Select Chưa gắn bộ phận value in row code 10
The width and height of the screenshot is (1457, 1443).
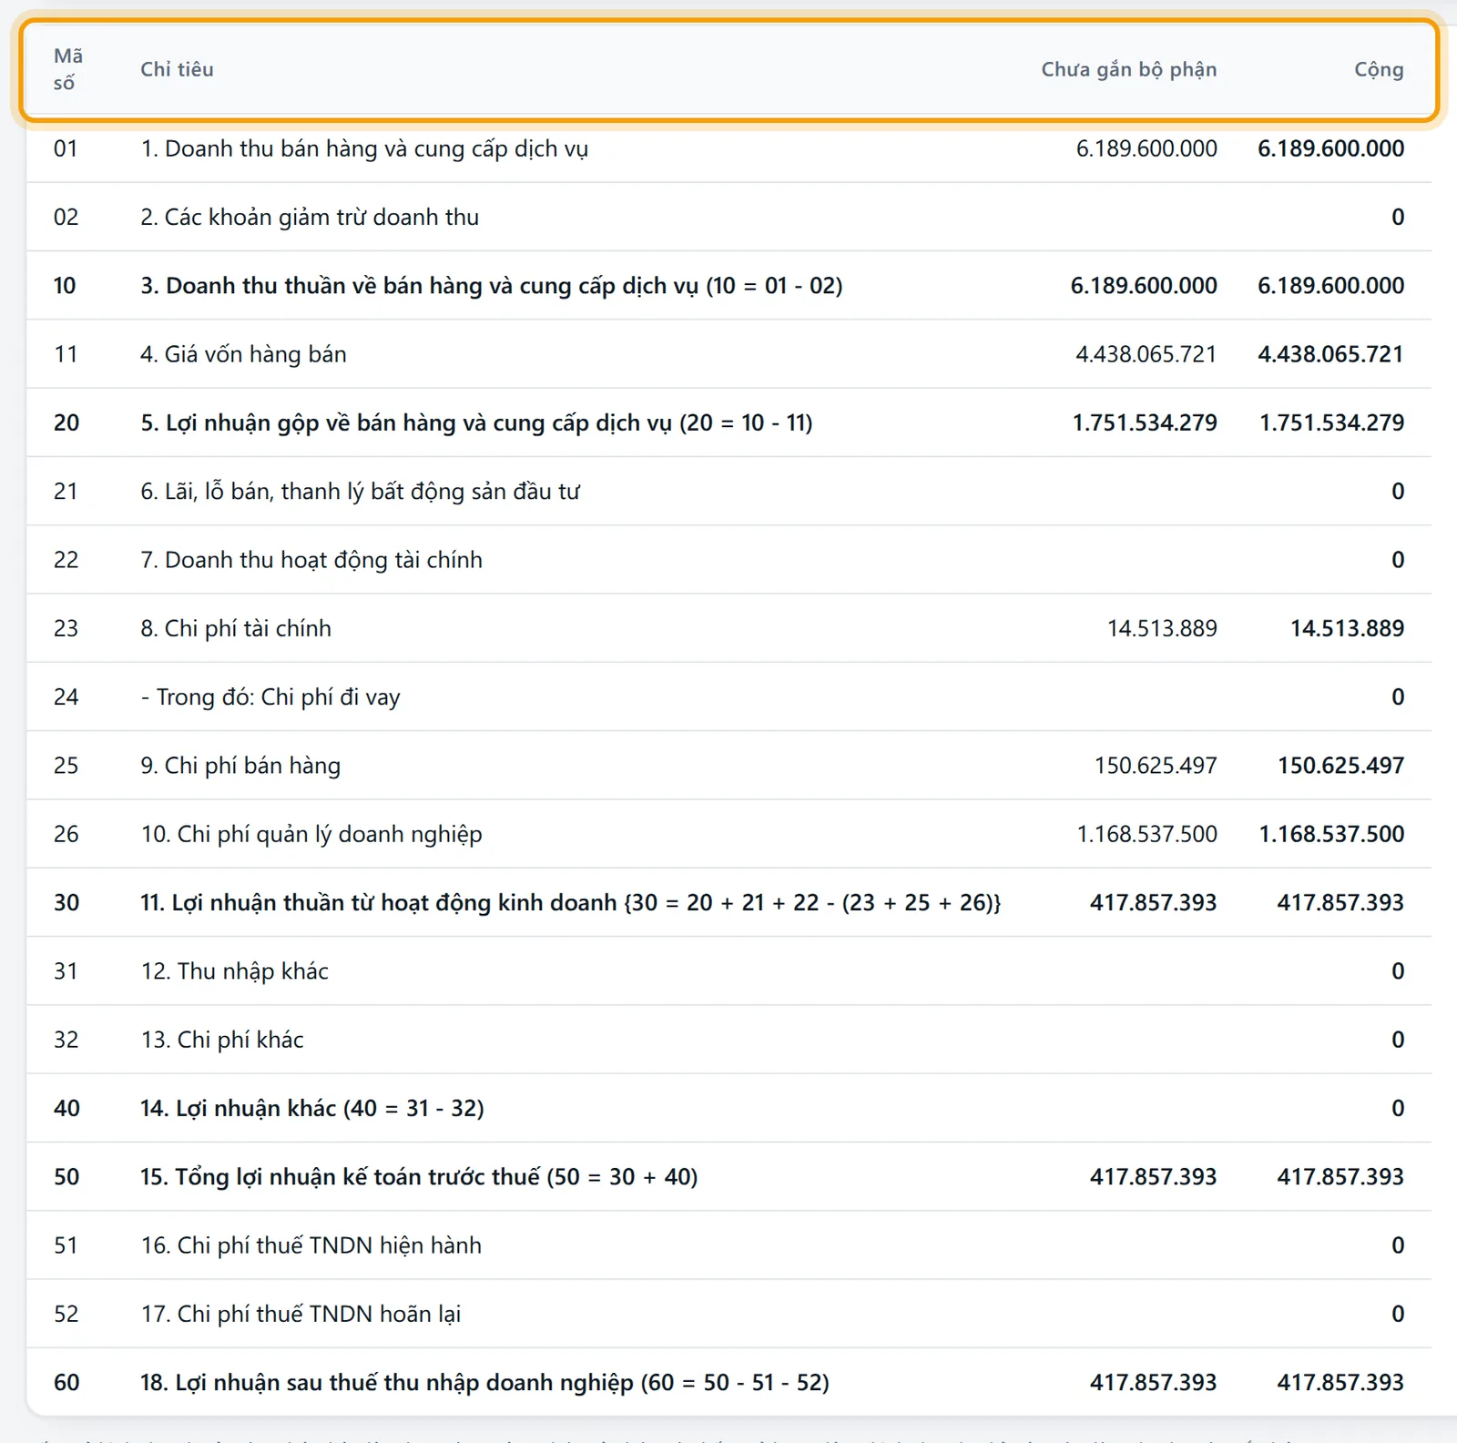(x=1144, y=286)
